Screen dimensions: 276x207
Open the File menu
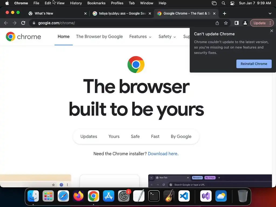click(36, 3)
